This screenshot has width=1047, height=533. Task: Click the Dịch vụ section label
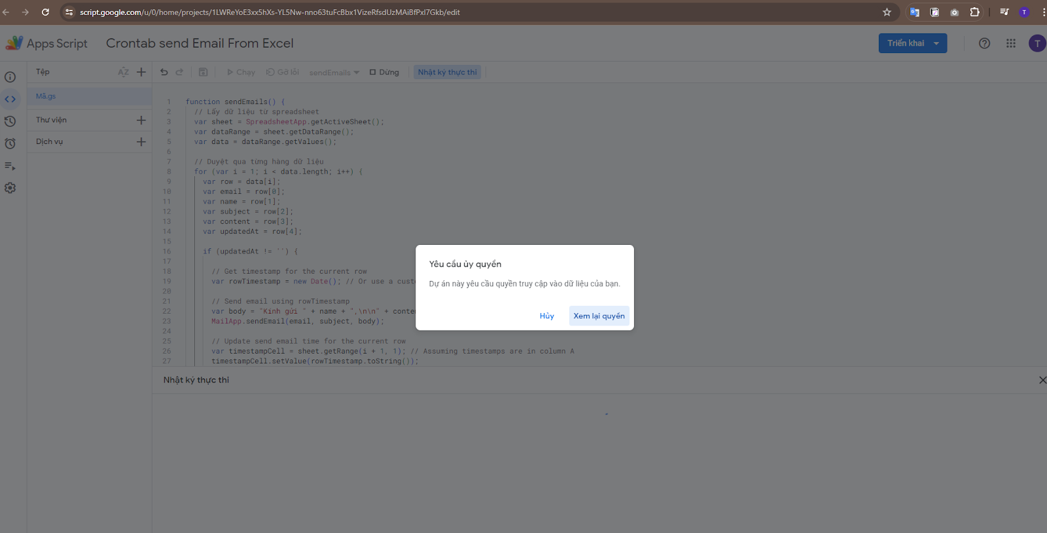tap(50, 141)
